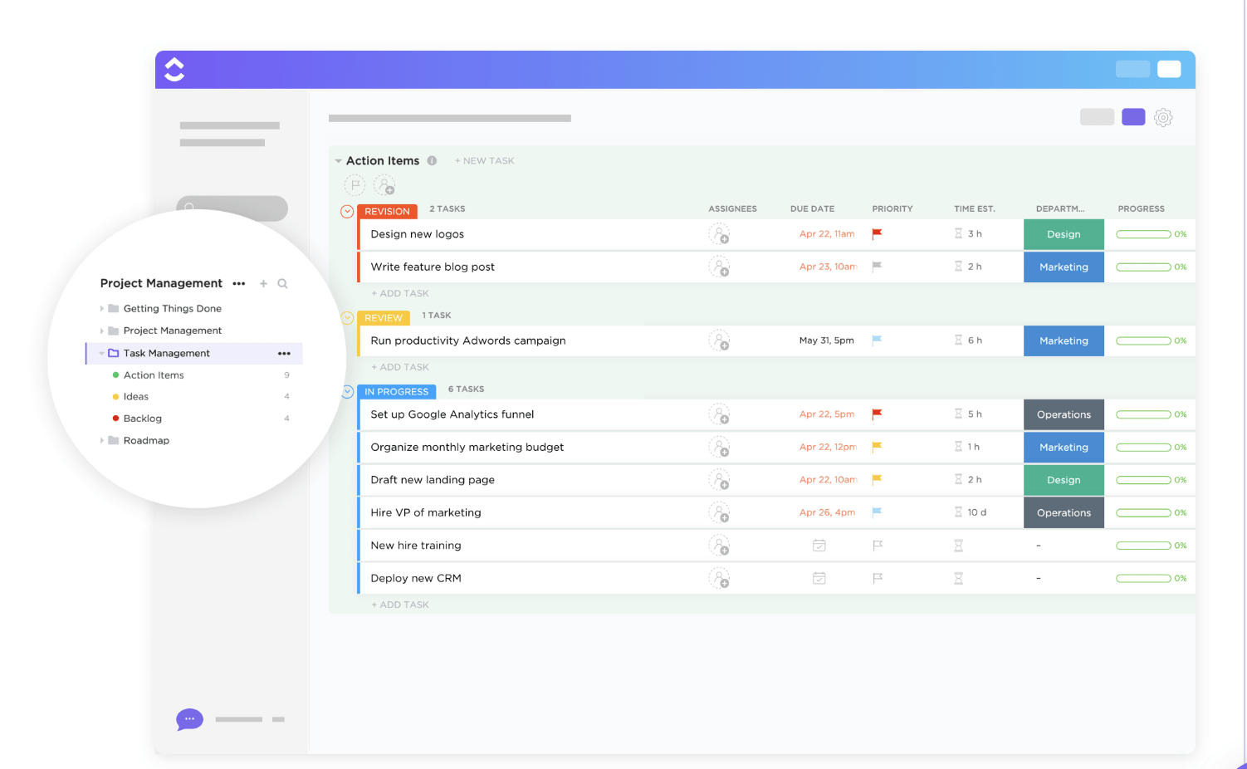Collapse the REVISION status group

[347, 212]
